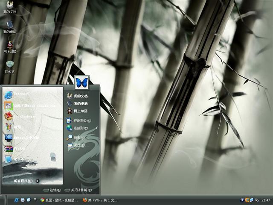Switch to 第 79% Firefox taskbar window
The height and width of the screenshot is (205, 273).
point(100,200)
